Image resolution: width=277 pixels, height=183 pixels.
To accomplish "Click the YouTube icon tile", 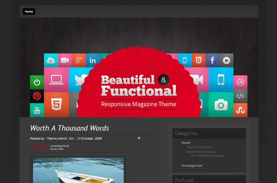I will coord(37,110).
